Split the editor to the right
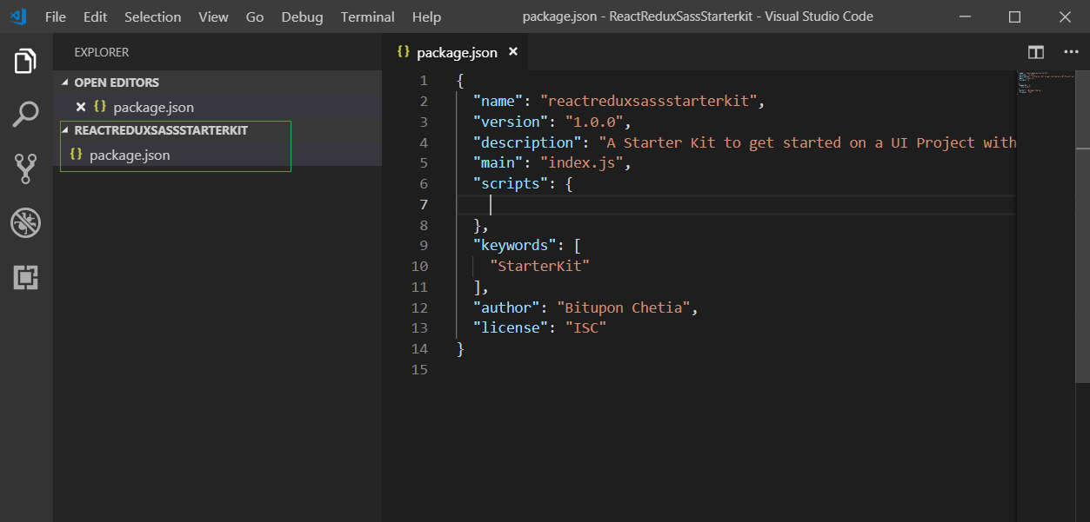The height and width of the screenshot is (522, 1090). pos(1035,52)
